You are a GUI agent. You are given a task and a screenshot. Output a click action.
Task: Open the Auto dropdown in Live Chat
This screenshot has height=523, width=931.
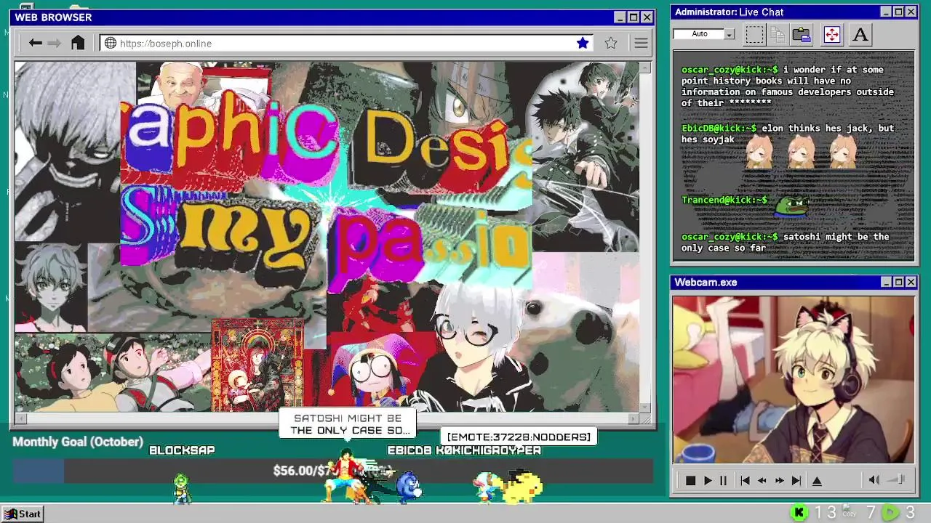coord(730,34)
